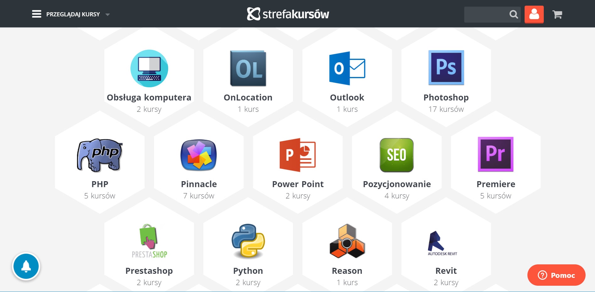Open the Photoshop category title
Screen dimensions: 595x292
(x=446, y=98)
